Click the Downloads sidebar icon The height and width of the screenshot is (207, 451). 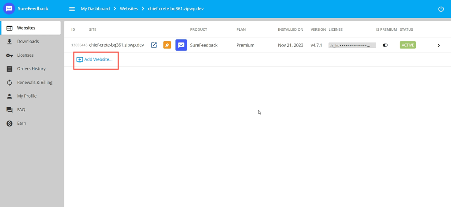pos(9,41)
